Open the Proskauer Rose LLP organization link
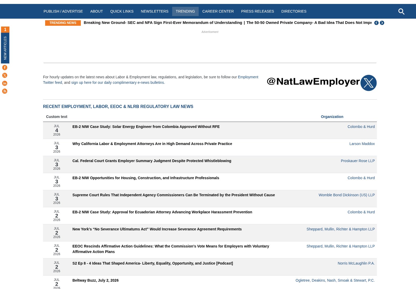416x289 pixels. 358,161
